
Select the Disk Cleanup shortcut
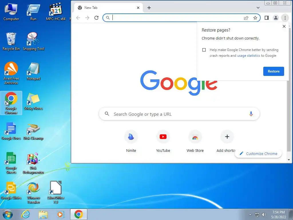coord(33,131)
